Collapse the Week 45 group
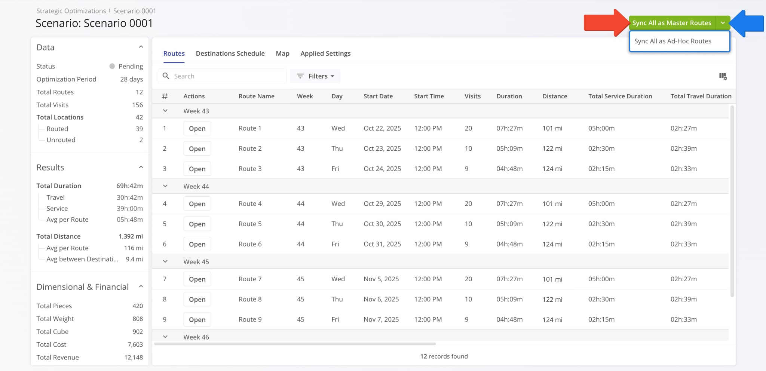766x371 pixels. click(165, 262)
